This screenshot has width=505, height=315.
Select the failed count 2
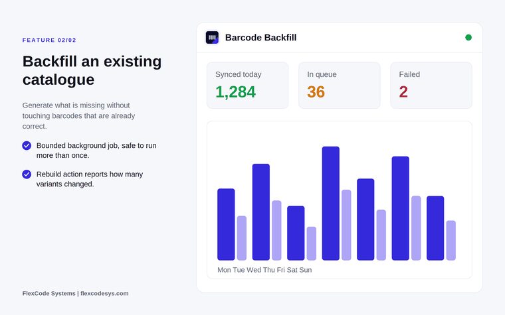403,92
